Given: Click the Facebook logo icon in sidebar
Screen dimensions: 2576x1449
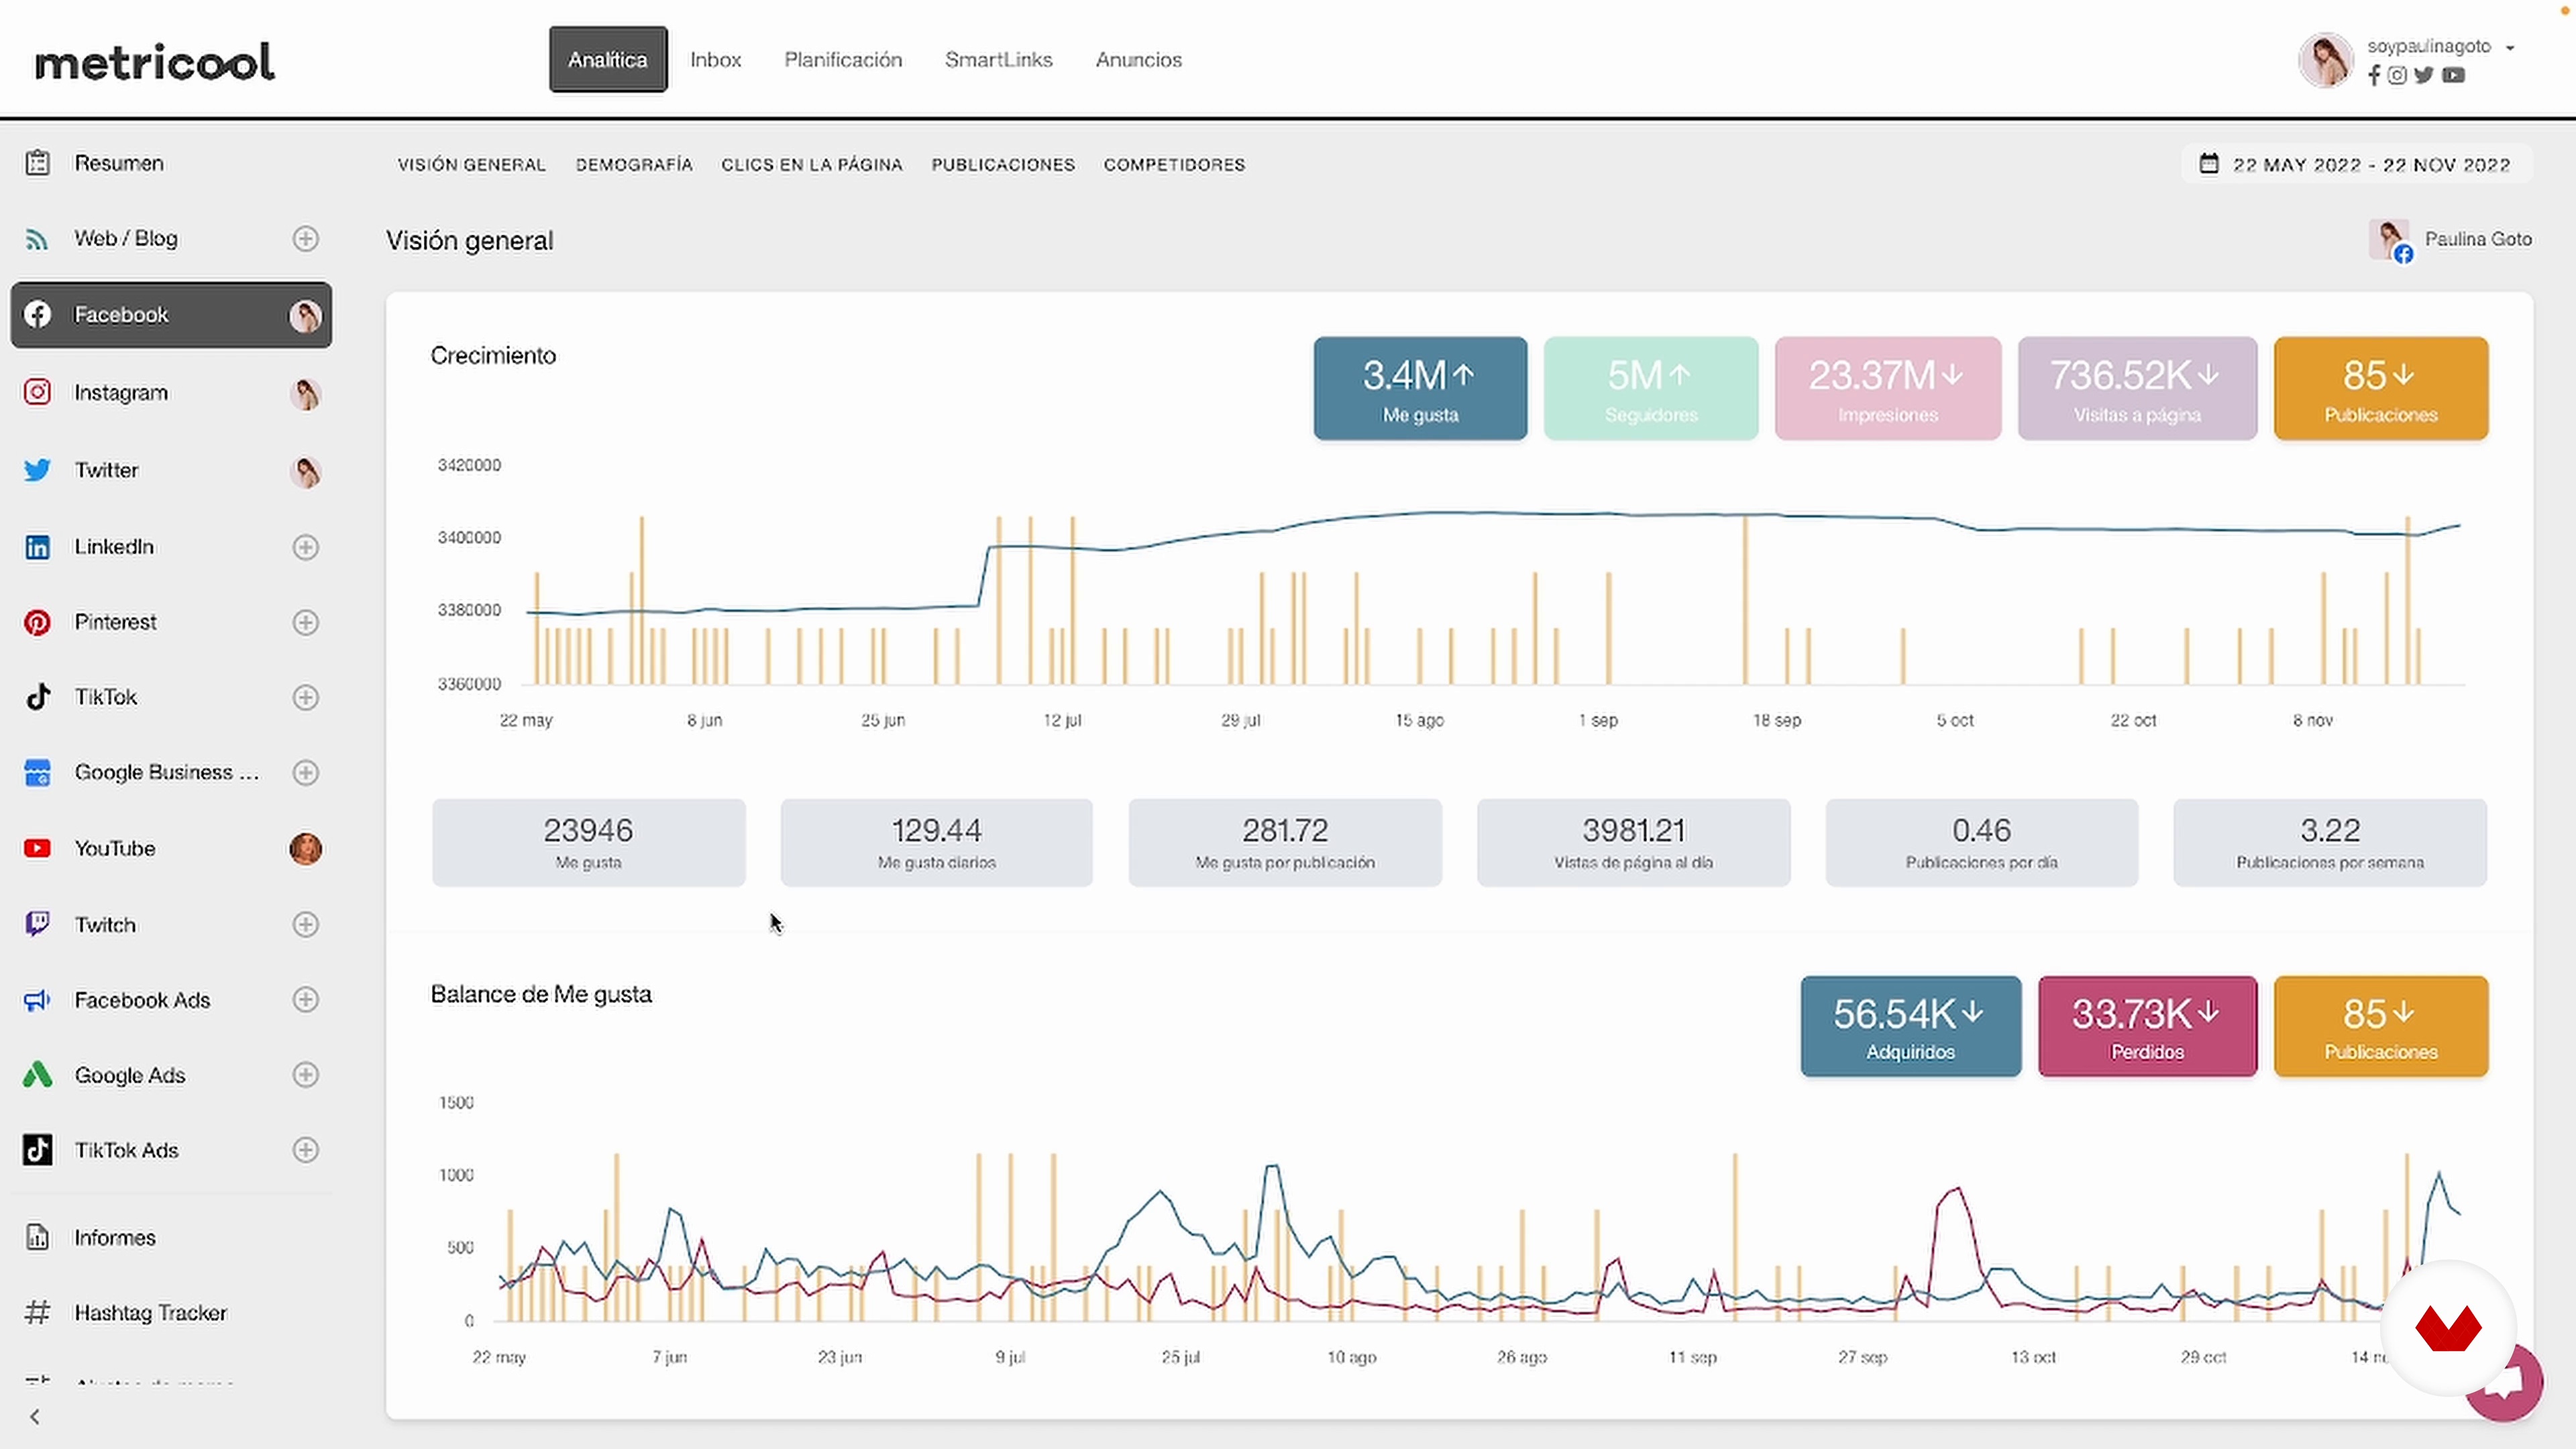Looking at the screenshot, I should 37,314.
